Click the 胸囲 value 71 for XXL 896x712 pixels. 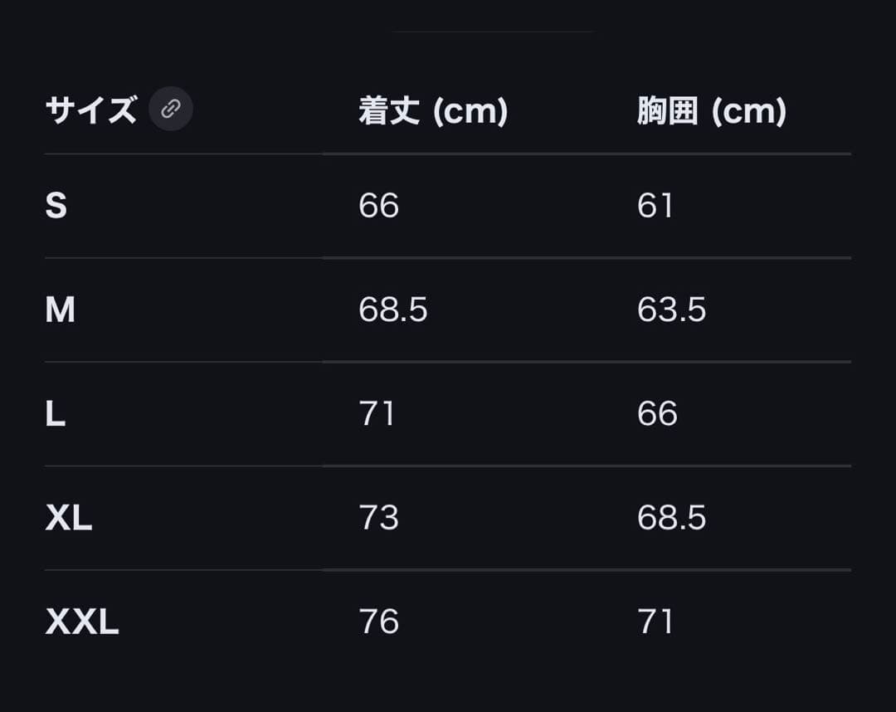click(x=655, y=622)
